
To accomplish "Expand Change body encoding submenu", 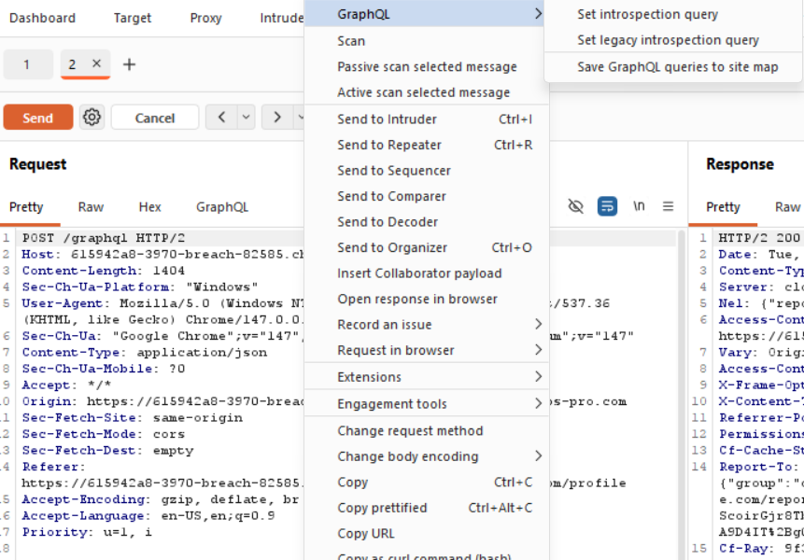I will tap(425, 456).
